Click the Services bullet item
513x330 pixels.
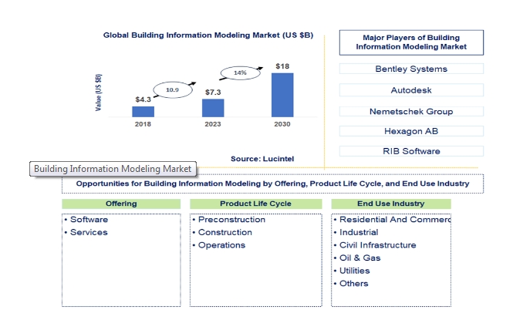coord(86,232)
